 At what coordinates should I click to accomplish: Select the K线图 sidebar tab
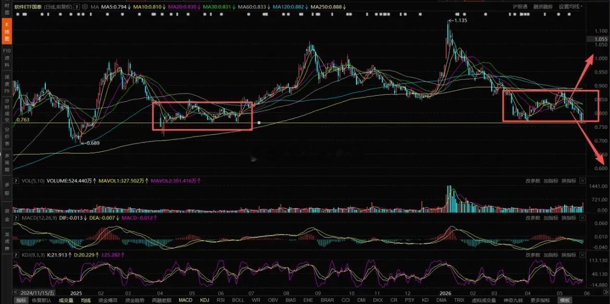click(x=6, y=32)
